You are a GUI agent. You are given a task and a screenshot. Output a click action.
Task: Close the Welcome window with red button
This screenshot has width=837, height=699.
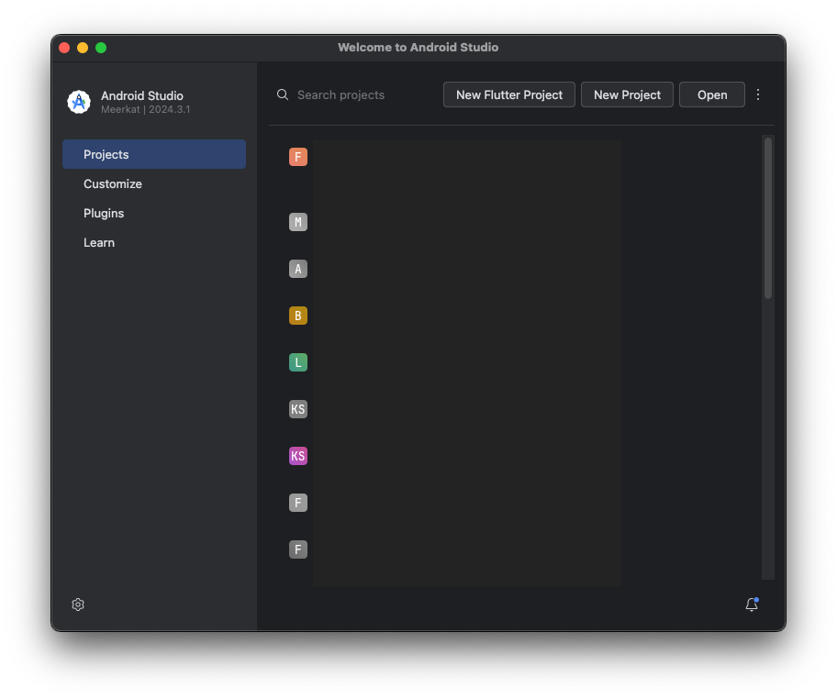tap(64, 48)
